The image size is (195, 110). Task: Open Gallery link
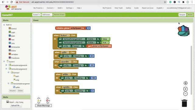[128, 8]
